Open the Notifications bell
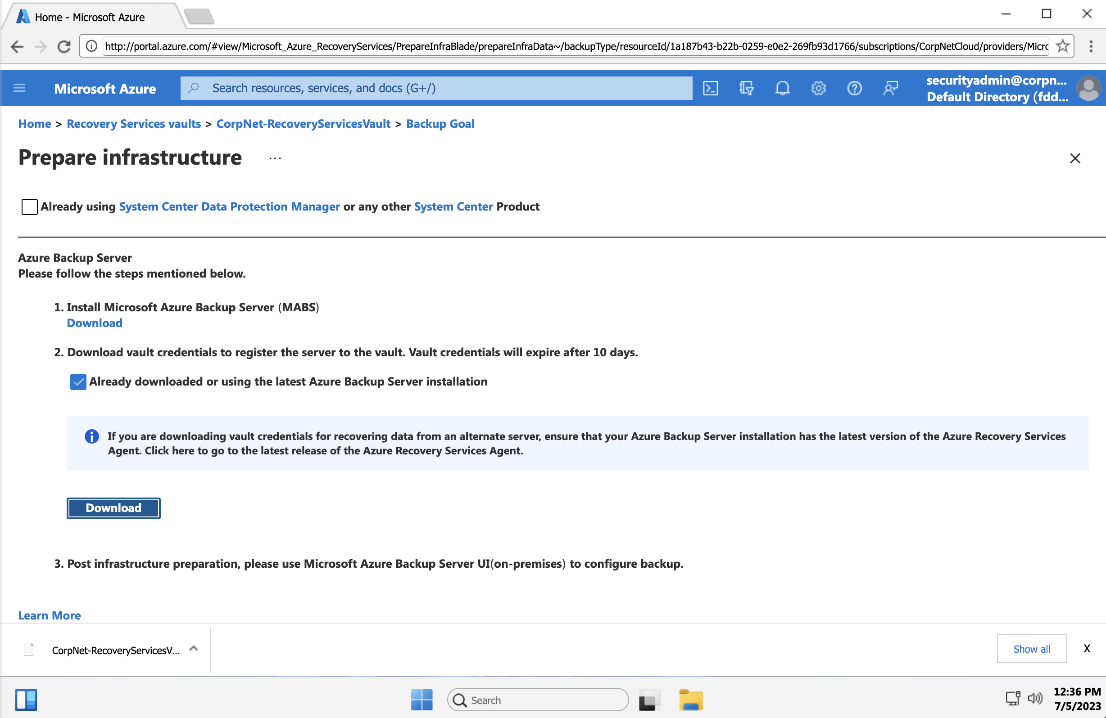This screenshot has height=718, width=1106. tap(782, 88)
